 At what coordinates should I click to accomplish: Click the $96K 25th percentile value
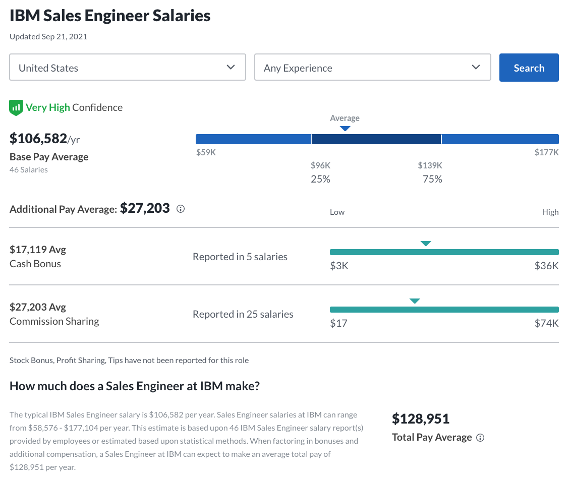321,166
